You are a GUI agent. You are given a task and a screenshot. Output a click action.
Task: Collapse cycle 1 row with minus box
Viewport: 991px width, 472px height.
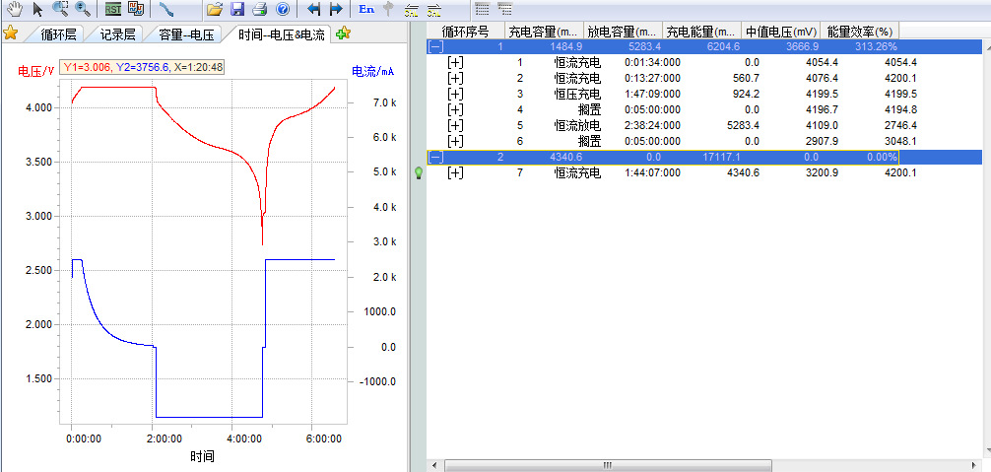click(x=435, y=46)
